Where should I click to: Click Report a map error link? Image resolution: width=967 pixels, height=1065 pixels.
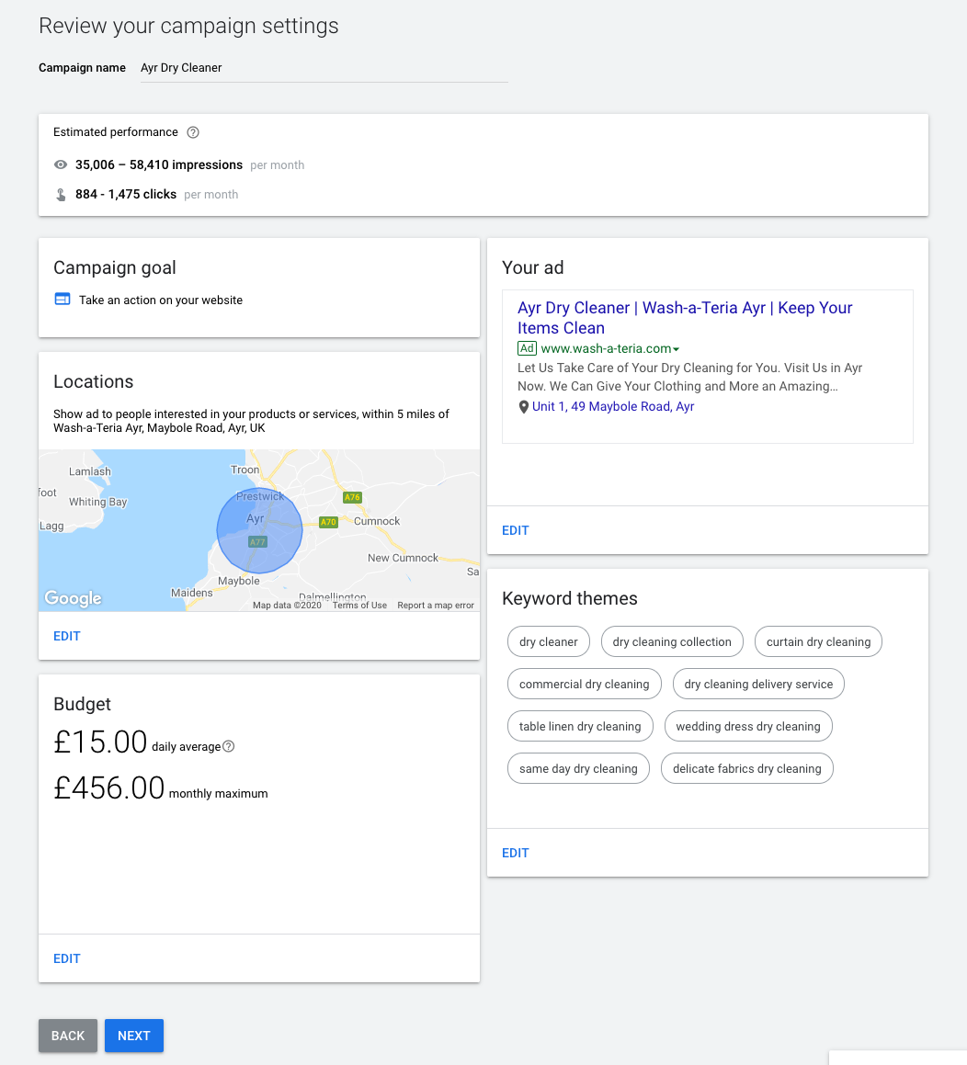click(x=436, y=606)
